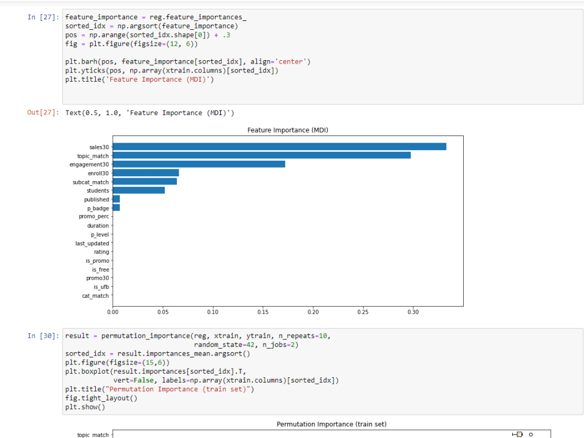Click the promo_perc y-axis label

click(94, 217)
